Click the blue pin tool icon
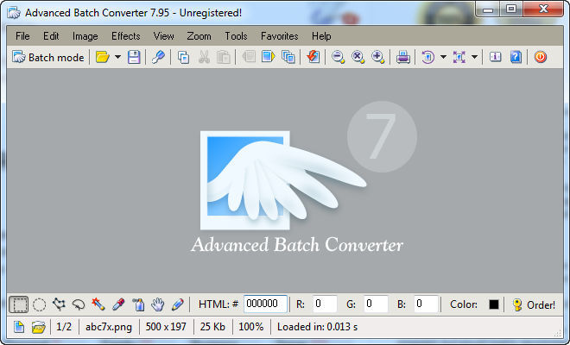This screenshot has height=345, width=570. click(158, 57)
